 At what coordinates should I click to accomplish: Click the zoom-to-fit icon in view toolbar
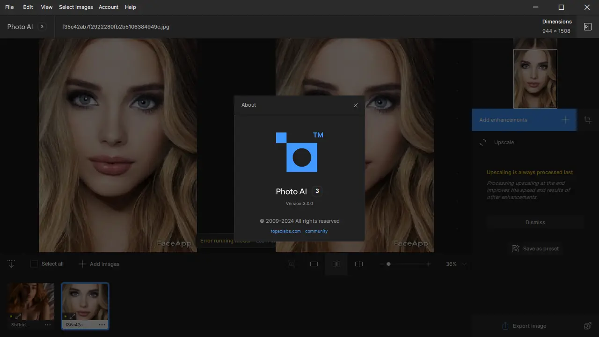292,264
